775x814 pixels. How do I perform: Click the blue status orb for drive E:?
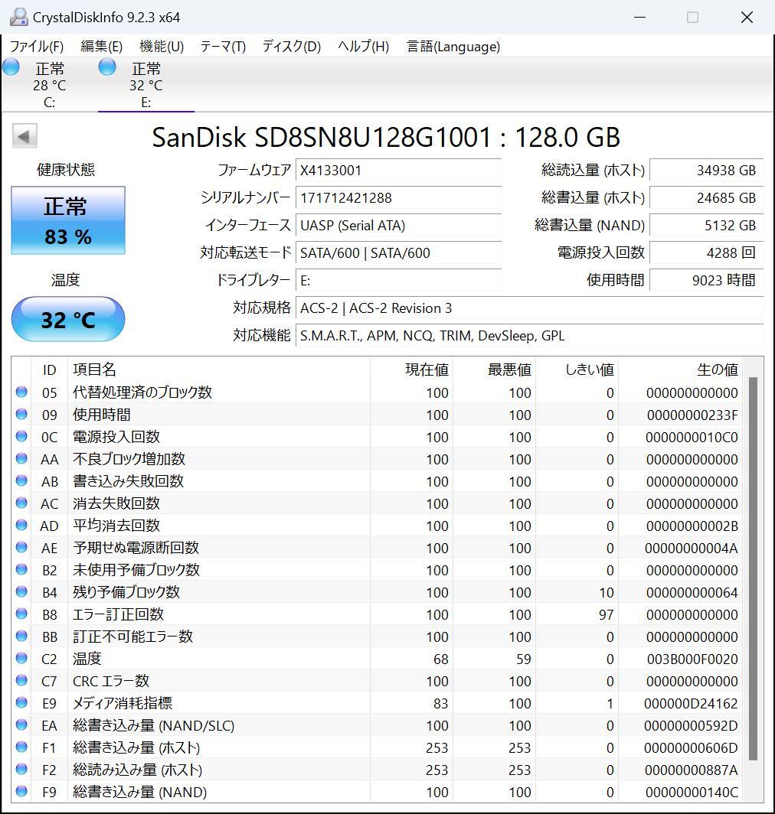tap(107, 67)
